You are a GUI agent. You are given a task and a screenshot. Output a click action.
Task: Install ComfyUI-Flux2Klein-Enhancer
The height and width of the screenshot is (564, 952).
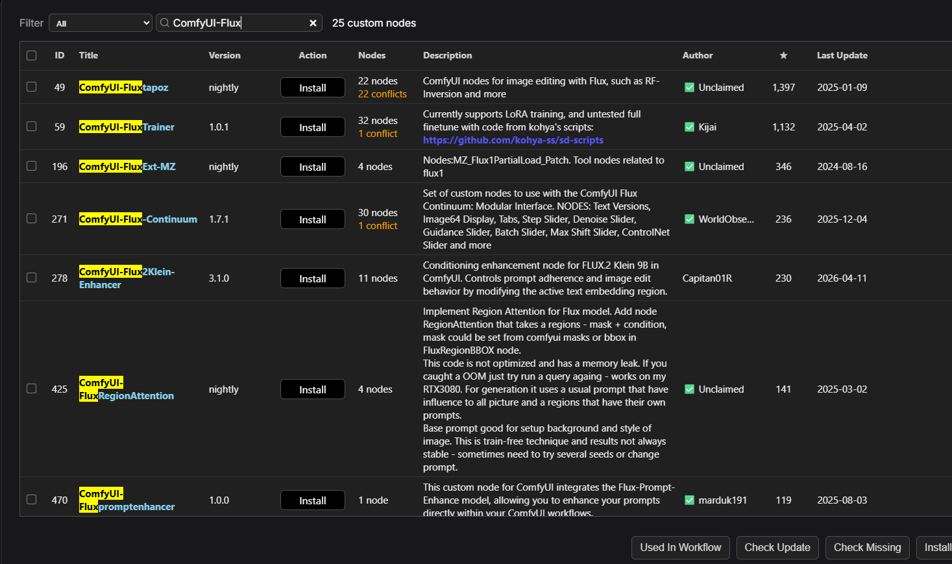click(313, 278)
